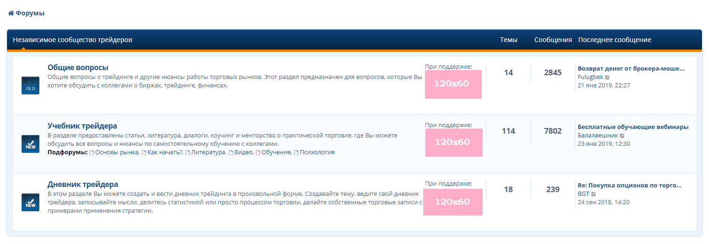Viewport: 709px width, 244px height.
Task: View the Fulugbek user profile
Action: click(x=590, y=77)
